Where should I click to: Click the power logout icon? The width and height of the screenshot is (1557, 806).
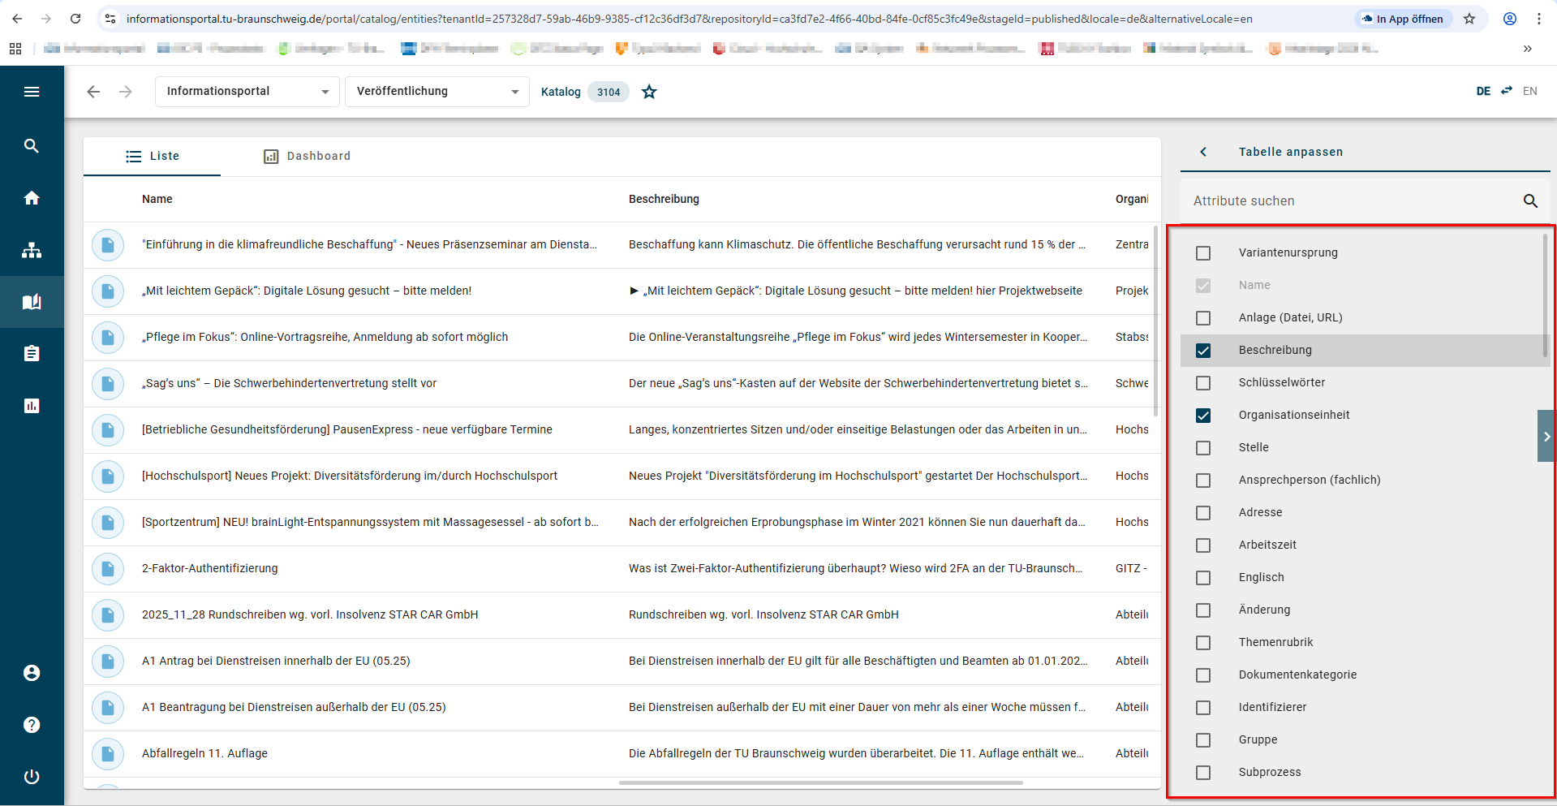tap(32, 777)
